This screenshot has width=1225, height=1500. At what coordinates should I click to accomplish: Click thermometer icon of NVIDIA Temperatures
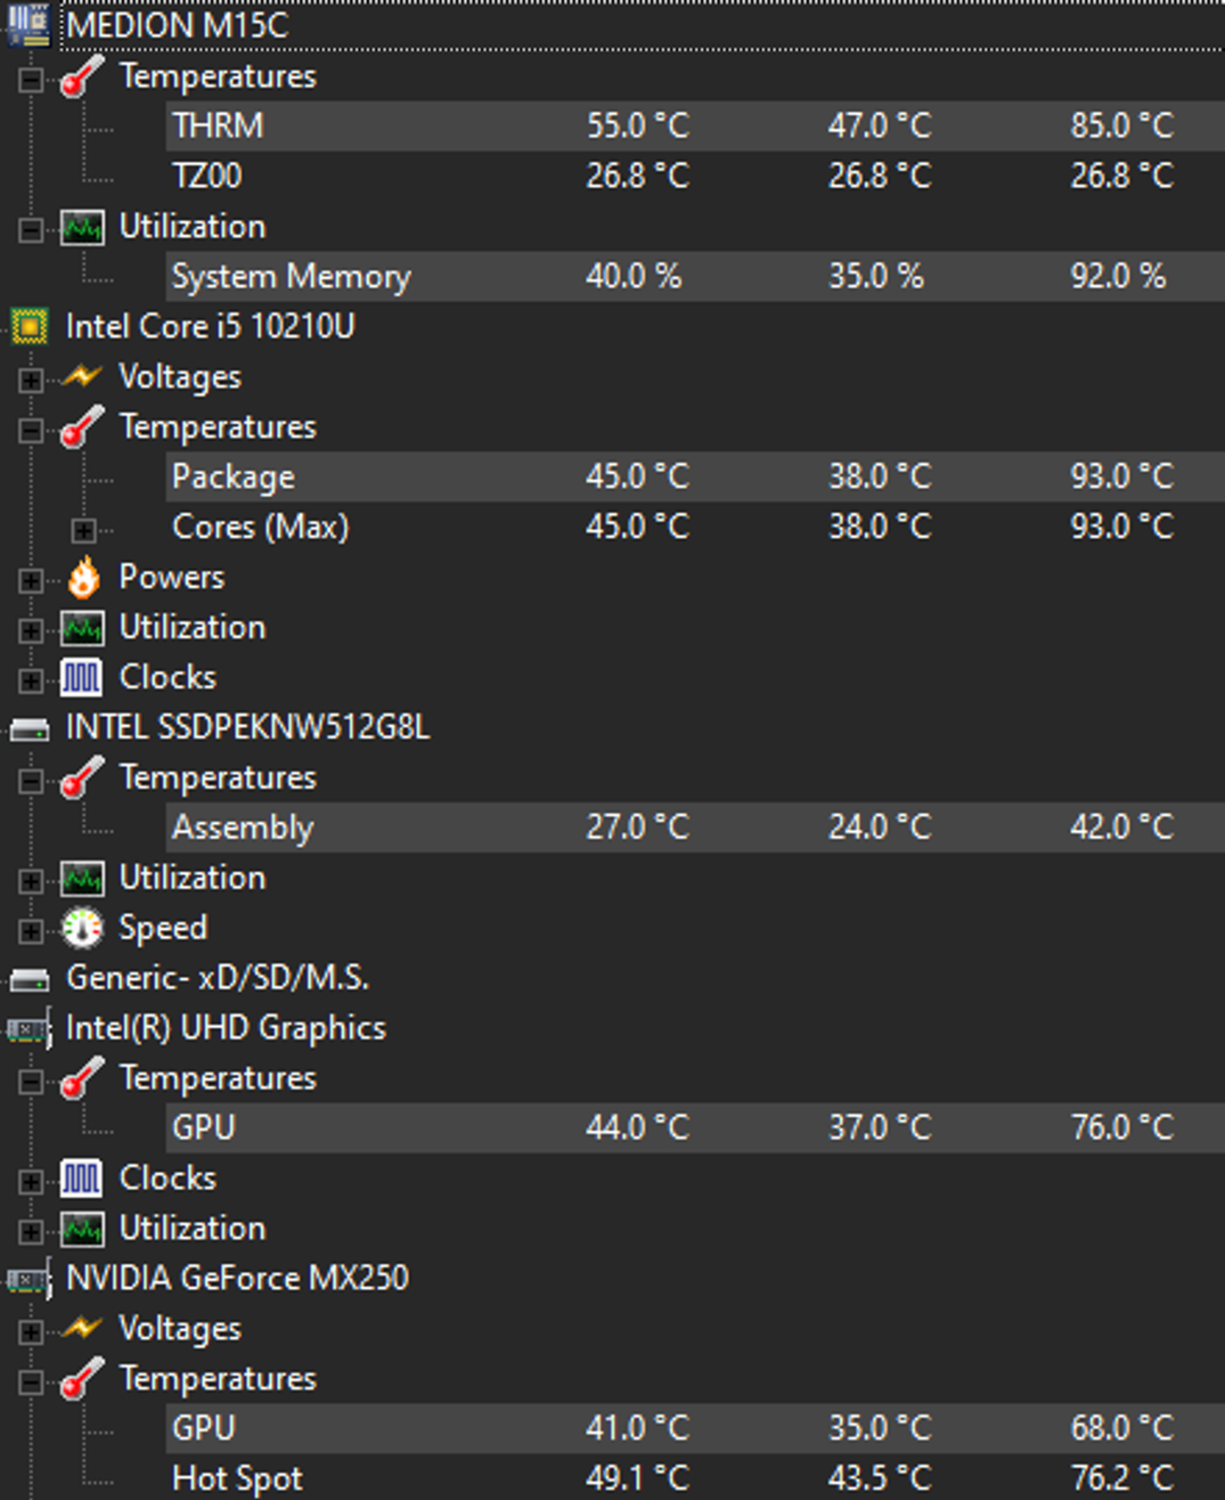tap(81, 1379)
